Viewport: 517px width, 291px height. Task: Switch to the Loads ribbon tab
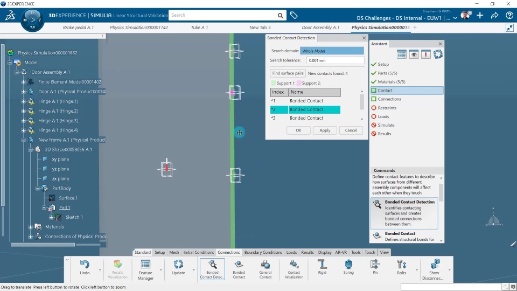291,252
